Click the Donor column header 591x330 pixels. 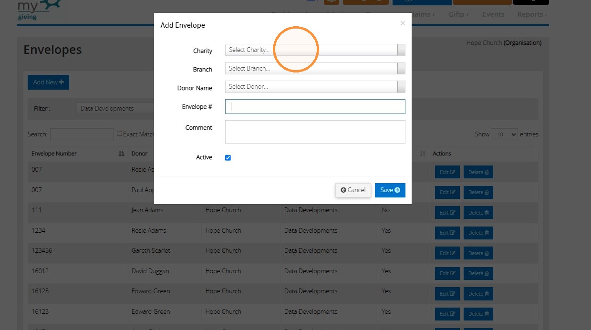tap(140, 154)
